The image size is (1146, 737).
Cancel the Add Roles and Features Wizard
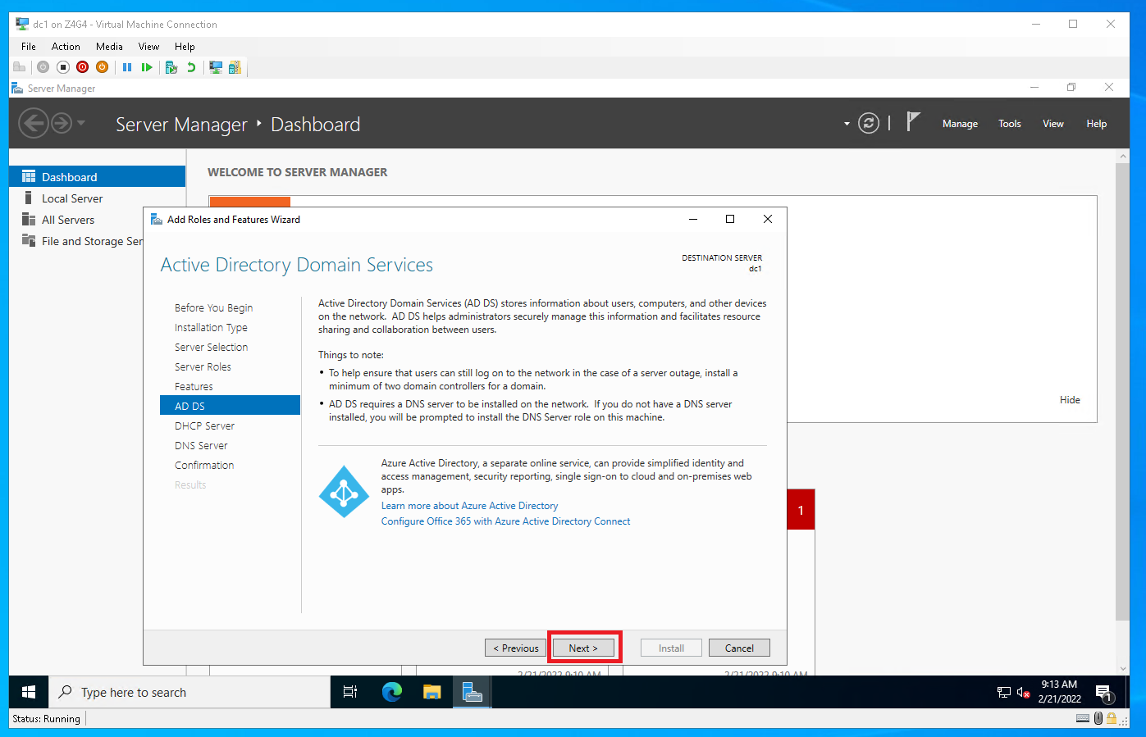[x=739, y=648]
